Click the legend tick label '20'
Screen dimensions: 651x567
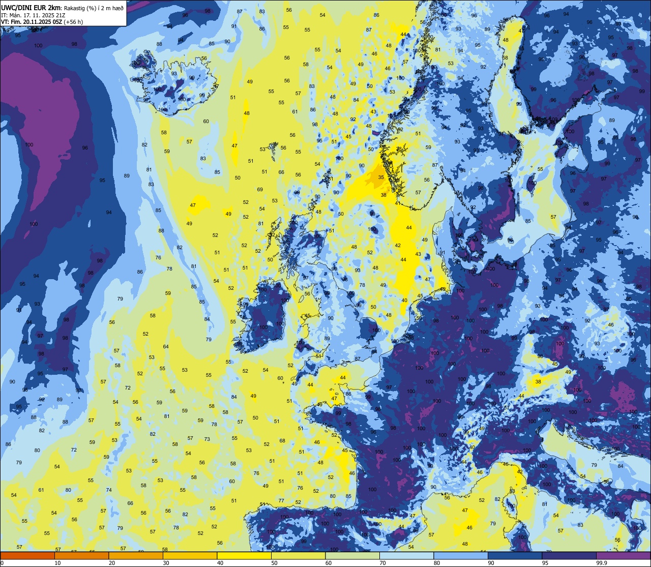[112, 563]
